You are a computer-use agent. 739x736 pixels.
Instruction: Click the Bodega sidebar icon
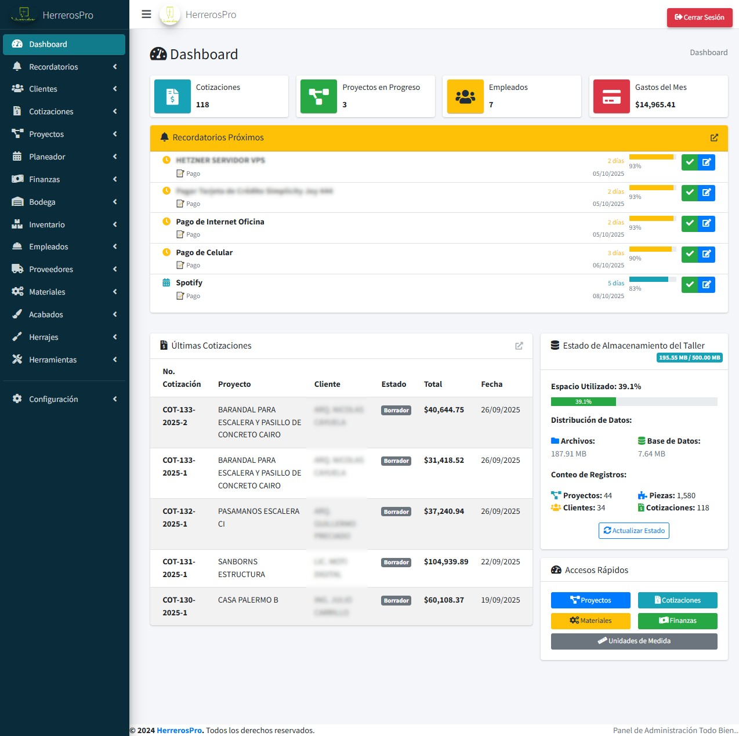[17, 202]
